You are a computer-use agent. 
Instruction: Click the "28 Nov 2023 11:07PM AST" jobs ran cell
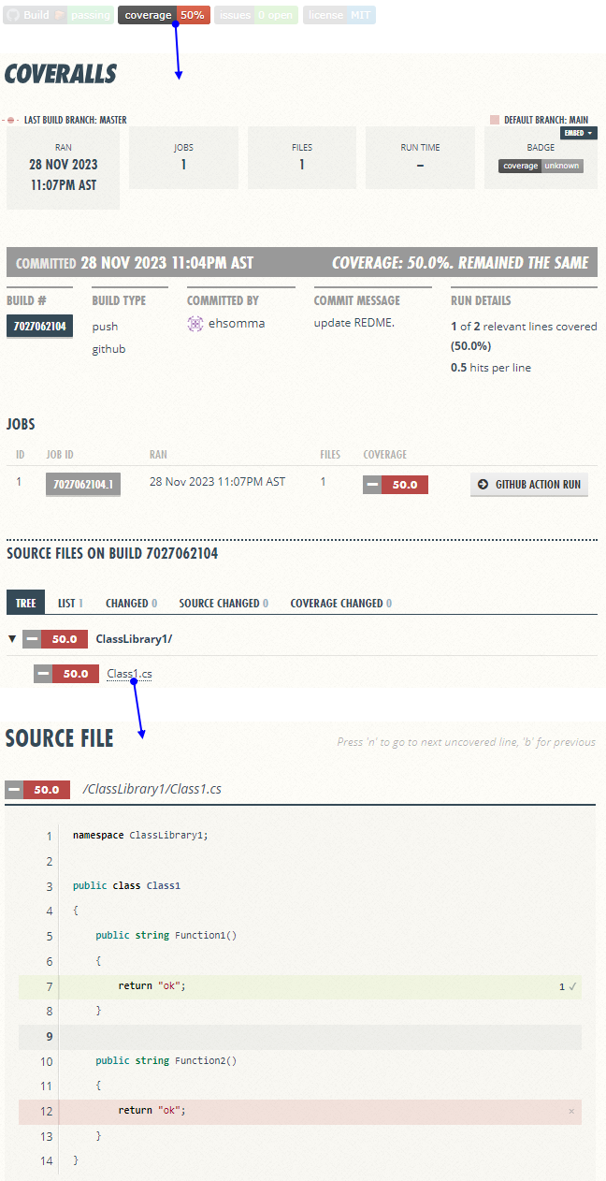[217, 481]
